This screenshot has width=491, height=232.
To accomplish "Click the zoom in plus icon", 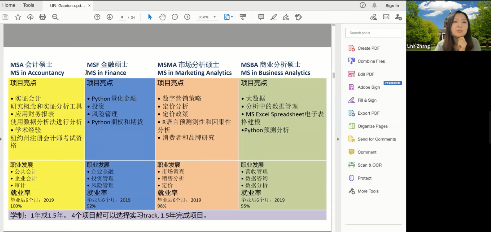I will pyautogui.click(x=187, y=17).
